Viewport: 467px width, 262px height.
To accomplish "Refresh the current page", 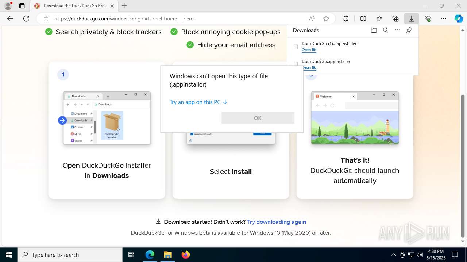I will click(x=26, y=19).
